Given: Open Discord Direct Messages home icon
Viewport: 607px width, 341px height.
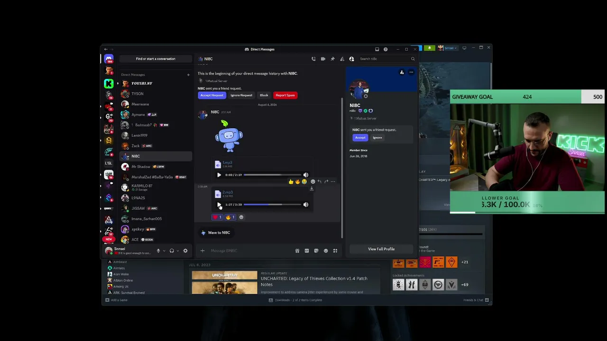Looking at the screenshot, I should [x=109, y=58].
